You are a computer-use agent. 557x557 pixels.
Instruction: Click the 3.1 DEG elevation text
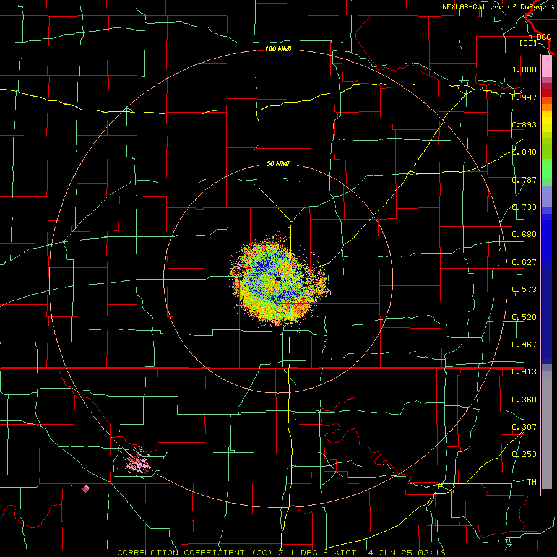click(298, 553)
